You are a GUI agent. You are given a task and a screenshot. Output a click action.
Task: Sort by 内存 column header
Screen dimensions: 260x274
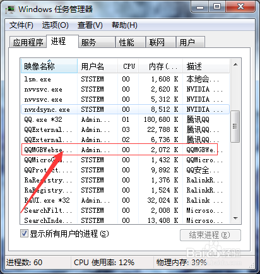[160, 66]
